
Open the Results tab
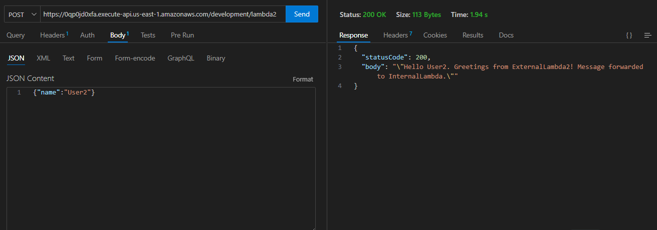[473, 35]
